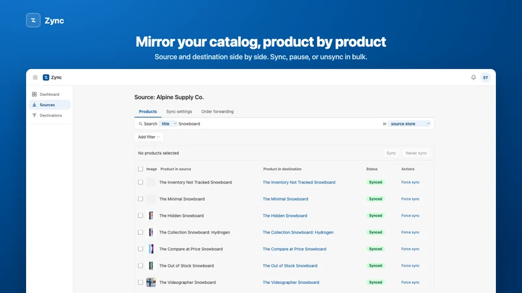Open The Videographer Snowboard thumbnail
The height and width of the screenshot is (293, 522).
[151, 283]
